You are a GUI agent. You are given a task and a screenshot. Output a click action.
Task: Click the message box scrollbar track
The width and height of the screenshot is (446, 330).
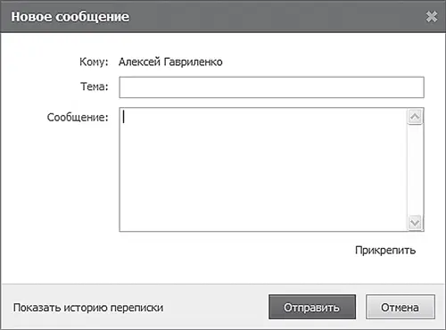point(415,169)
